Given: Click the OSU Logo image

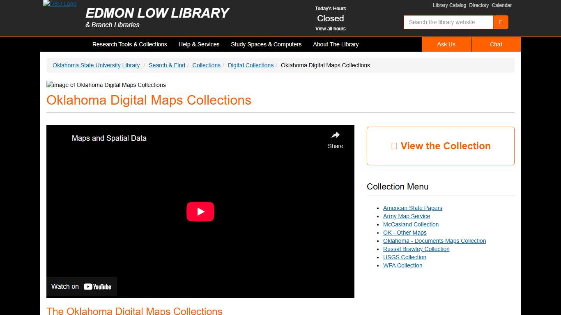Looking at the screenshot, I should click(59, 4).
